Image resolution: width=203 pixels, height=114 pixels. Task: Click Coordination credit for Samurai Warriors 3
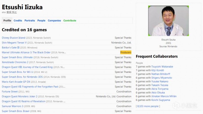[x=124, y=106]
